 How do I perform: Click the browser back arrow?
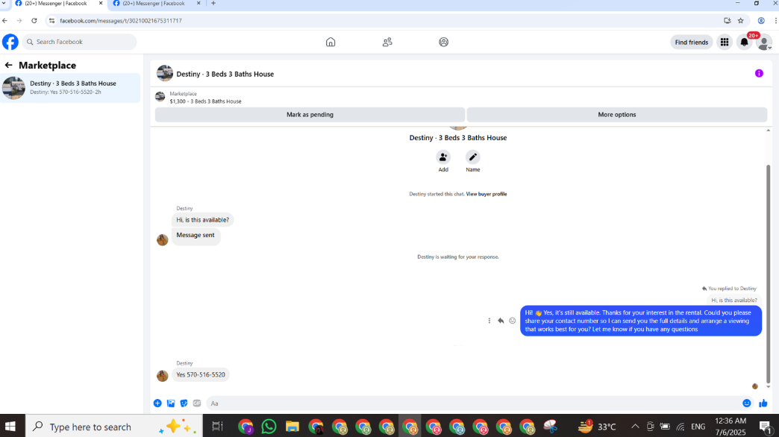click(5, 21)
